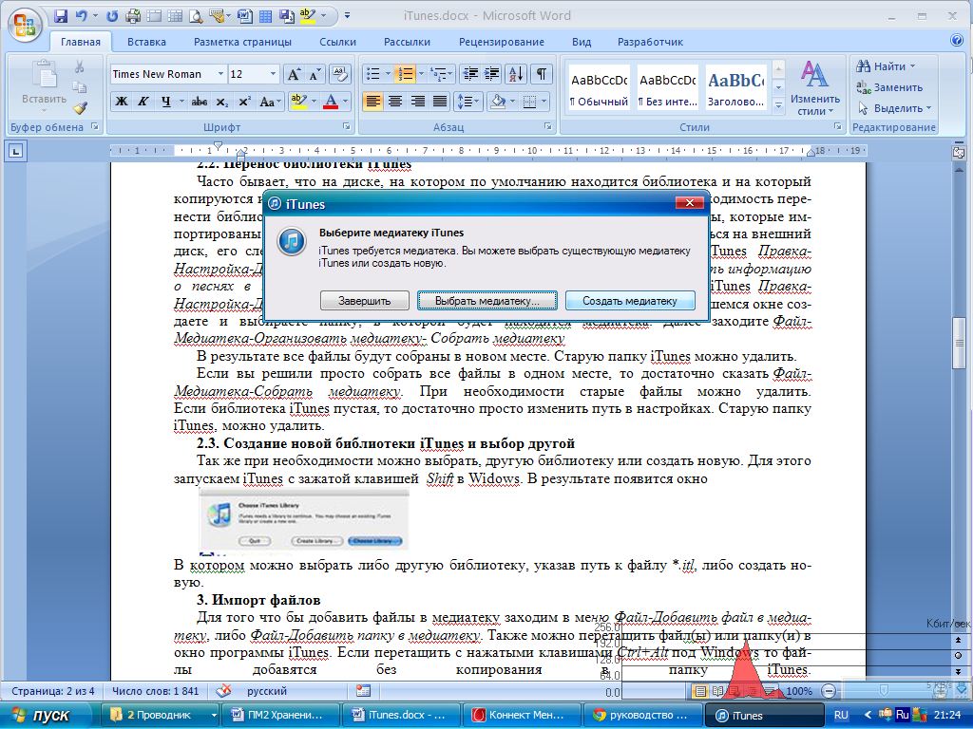Click the Sort A-Я icon
Viewport: 973px width, 729px height.
516,74
